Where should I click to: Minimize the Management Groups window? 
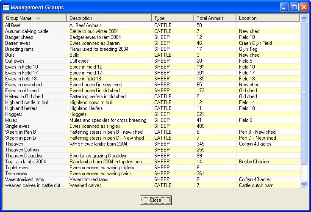pos(284,7)
